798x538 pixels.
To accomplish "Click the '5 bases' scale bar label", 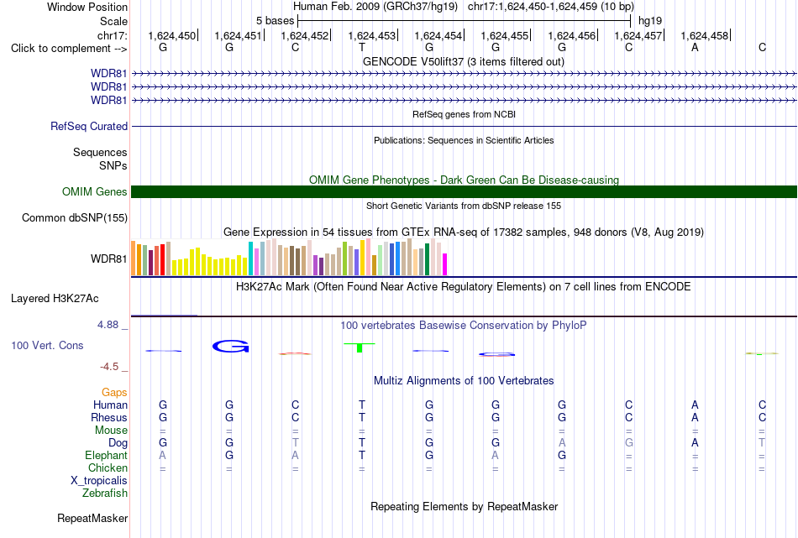I will coord(275,21).
